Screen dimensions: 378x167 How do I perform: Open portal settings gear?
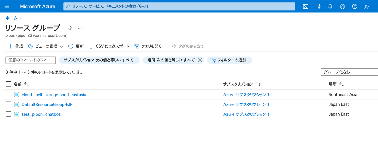point(342,6)
